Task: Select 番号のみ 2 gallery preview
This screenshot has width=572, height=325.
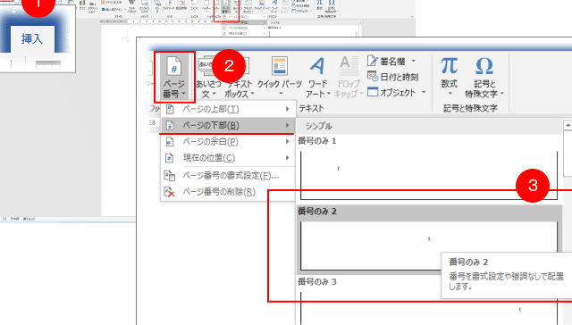Action: (x=429, y=246)
